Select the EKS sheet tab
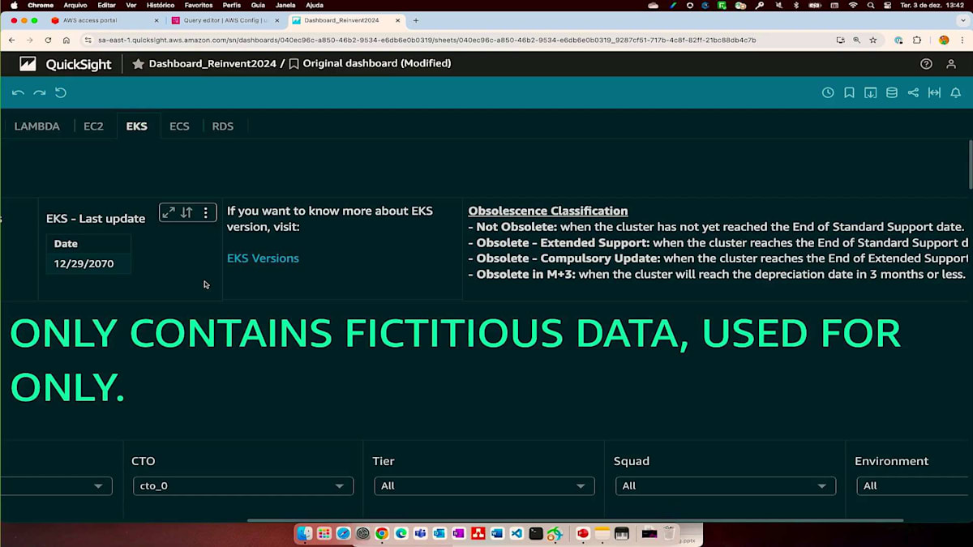973x547 pixels. 137,126
